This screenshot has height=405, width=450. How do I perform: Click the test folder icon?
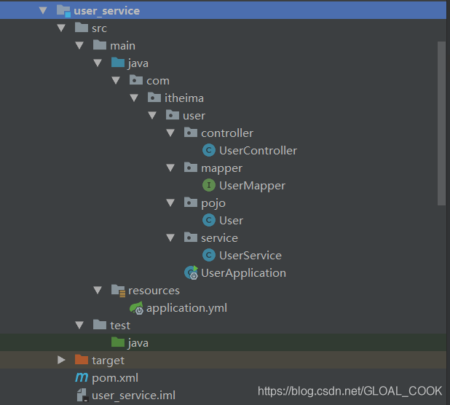click(x=100, y=325)
